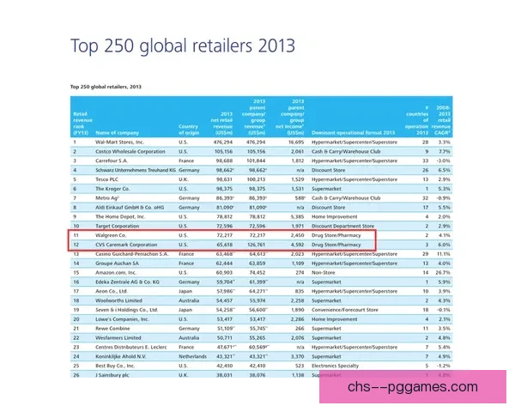This screenshot has height=412, width=515.
Task: Click J Sainsbury's group revenue '38,076'
Action: 257,375
